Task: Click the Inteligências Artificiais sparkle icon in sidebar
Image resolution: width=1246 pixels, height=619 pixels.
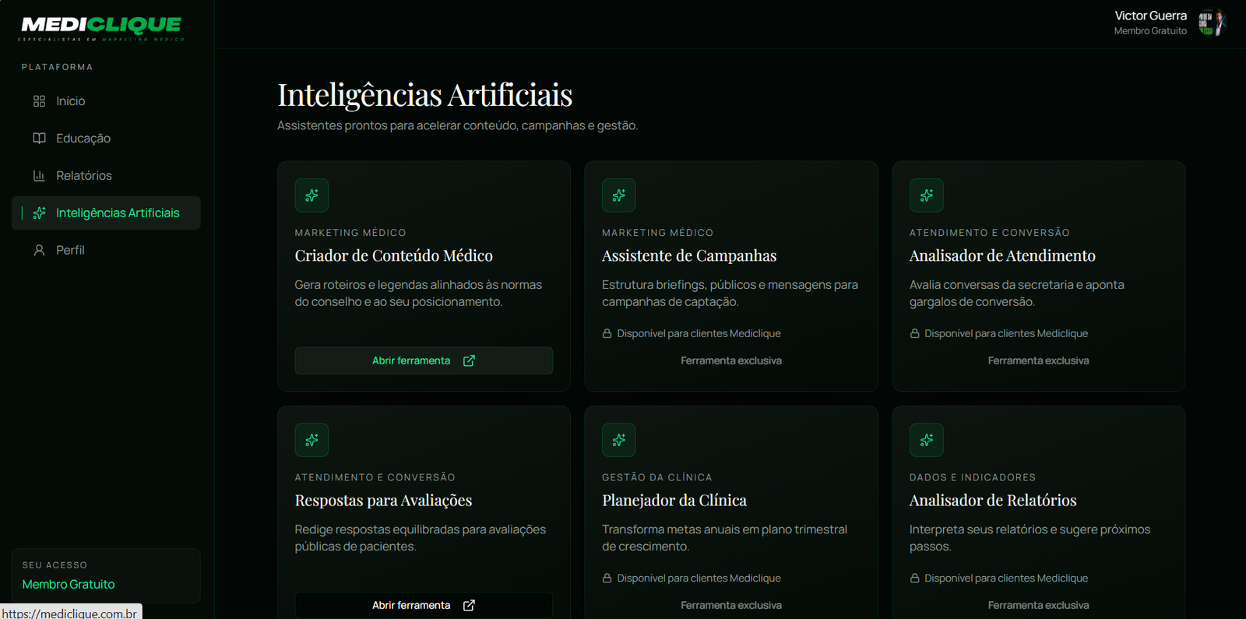Action: 39,213
